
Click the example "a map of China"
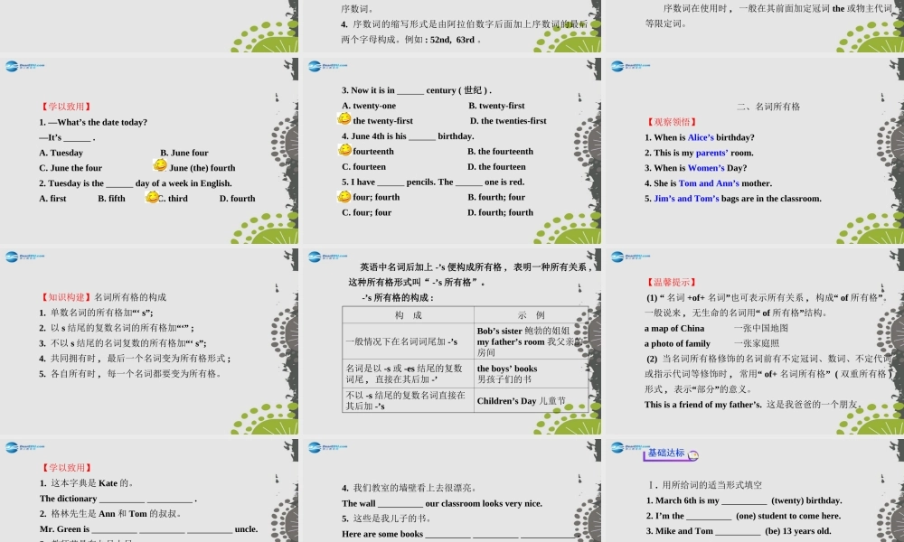coord(674,328)
